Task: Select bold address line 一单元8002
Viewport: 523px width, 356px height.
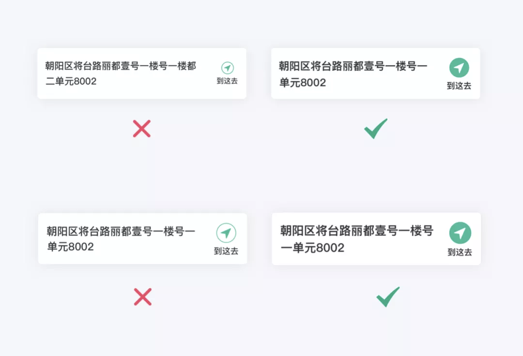Action: [x=312, y=248]
